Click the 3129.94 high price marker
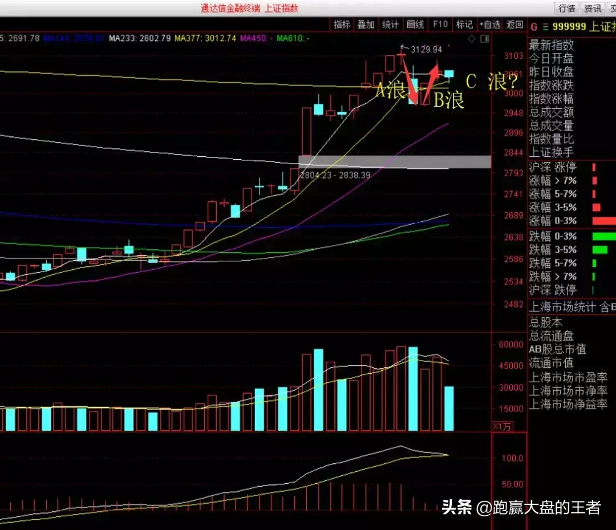The image size is (616, 530). point(426,50)
